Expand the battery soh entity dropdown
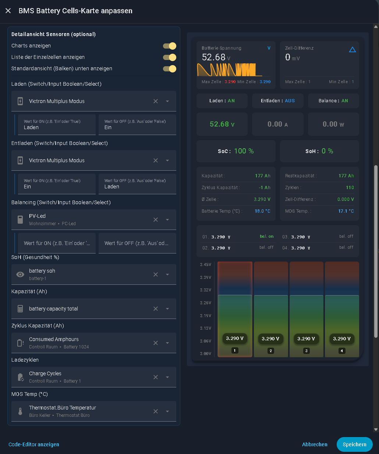 point(167,274)
